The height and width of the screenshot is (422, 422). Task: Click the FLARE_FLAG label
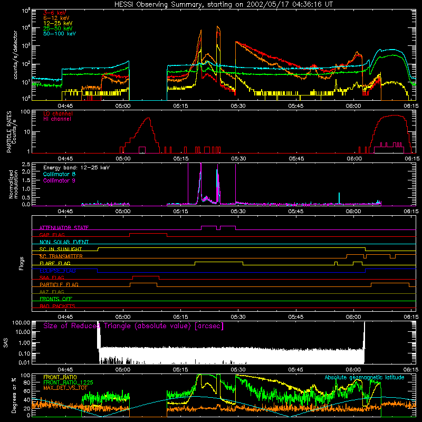coord(55,263)
